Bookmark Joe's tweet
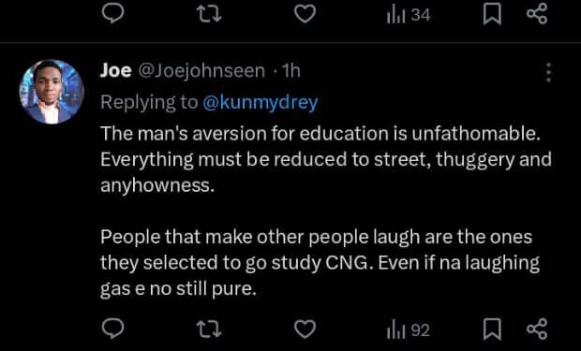This screenshot has height=351, width=581. [492, 329]
